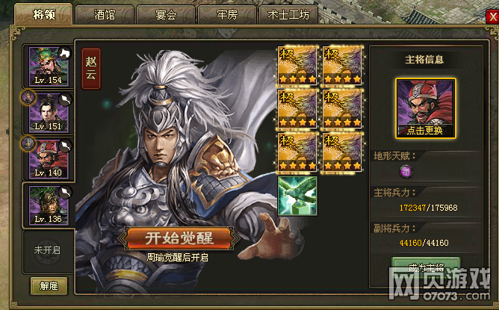
Task: Click the 解雇 dismiss button
Action: 49,286
